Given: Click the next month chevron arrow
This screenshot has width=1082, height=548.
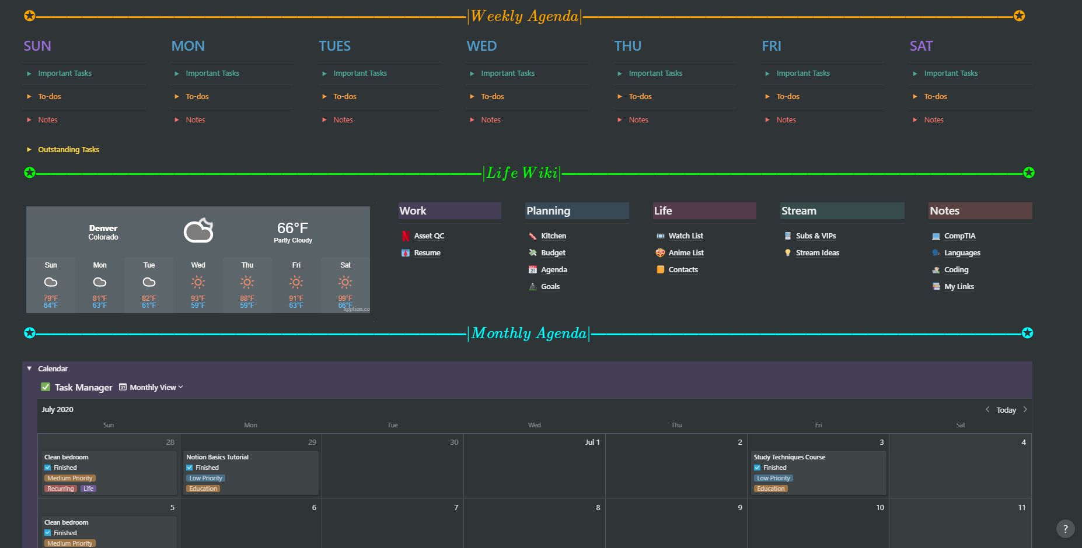Looking at the screenshot, I should pos(1025,410).
